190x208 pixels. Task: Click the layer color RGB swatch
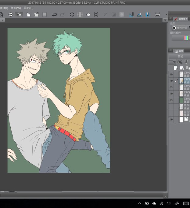[x=186, y=38]
